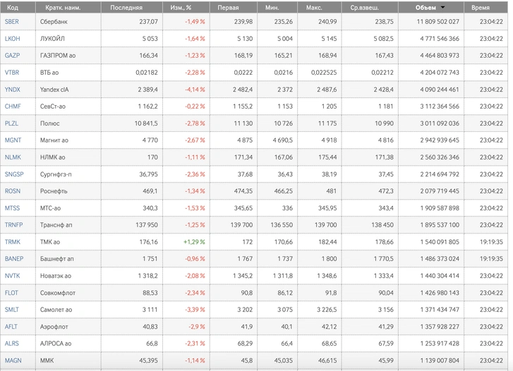Screen dimensions: 513x371
Task: Open the YNDX ticker link
Action: (x=13, y=90)
